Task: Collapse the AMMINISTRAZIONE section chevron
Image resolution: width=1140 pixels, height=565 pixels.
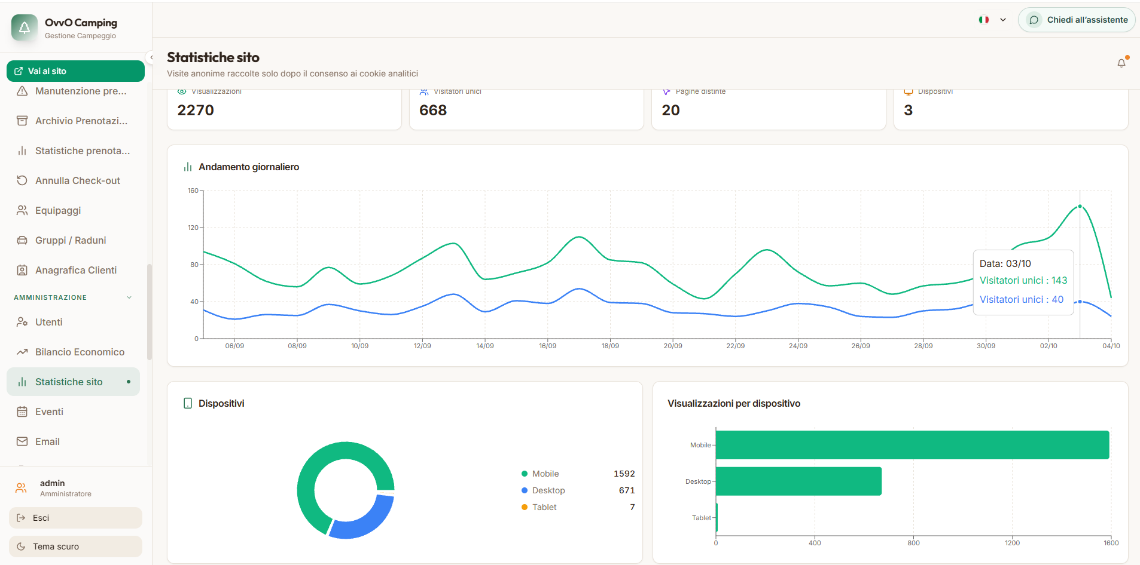Action: point(129,297)
